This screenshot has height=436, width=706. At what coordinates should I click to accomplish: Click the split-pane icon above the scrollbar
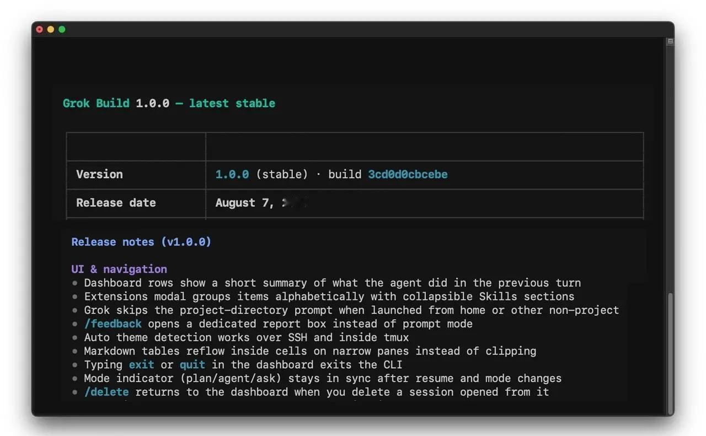(x=670, y=41)
